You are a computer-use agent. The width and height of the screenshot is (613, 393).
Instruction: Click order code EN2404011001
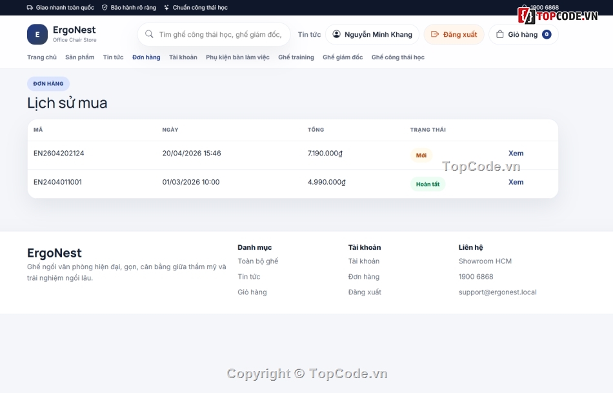coord(57,182)
